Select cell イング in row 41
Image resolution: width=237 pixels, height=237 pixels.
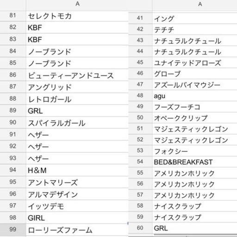click(195, 19)
